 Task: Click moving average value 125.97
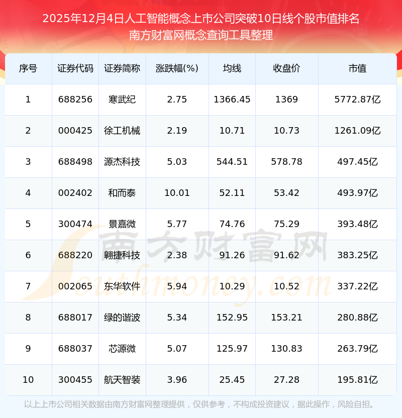point(232,349)
